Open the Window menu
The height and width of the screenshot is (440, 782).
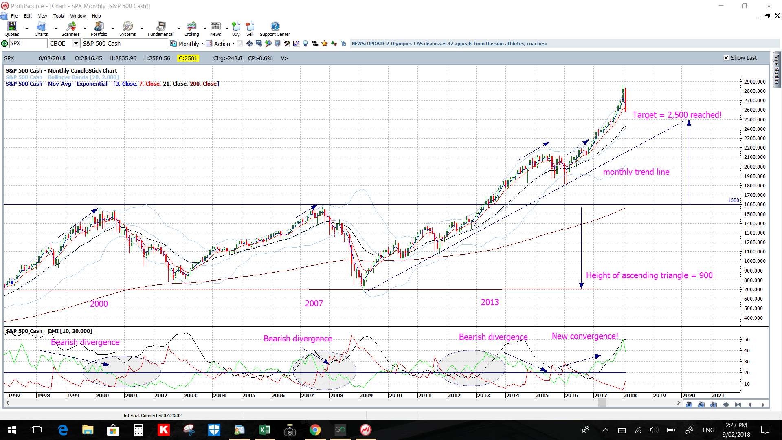tap(78, 16)
